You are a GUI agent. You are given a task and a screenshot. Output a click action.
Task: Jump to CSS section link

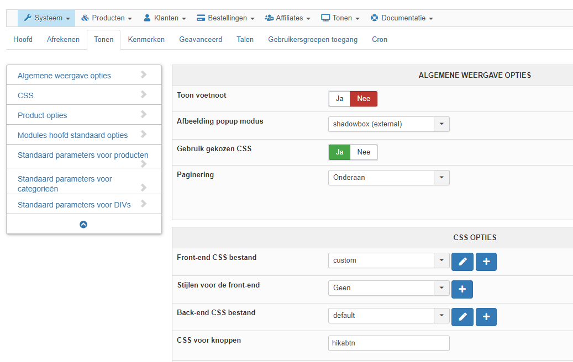(25, 95)
